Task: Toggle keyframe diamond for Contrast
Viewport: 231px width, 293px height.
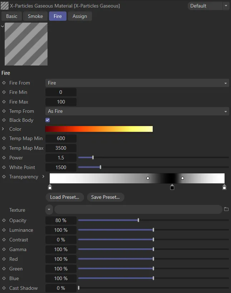Action: coord(4,240)
